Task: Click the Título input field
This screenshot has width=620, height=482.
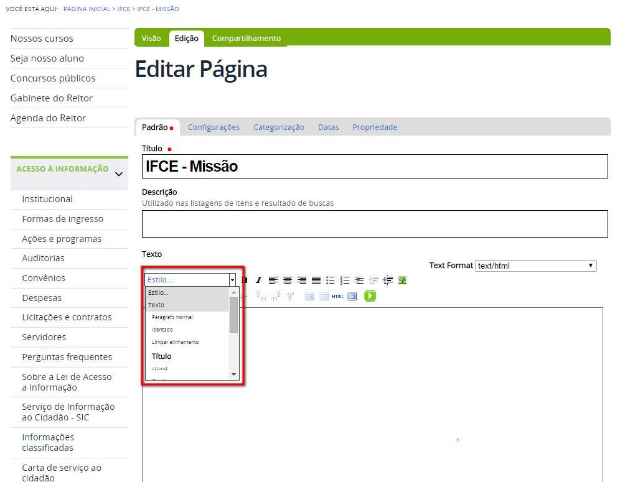Action: pos(375,166)
